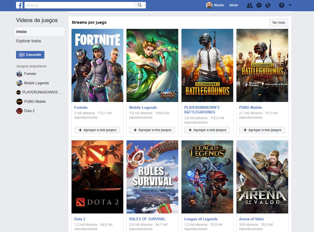Open the Fortnite cover thumbnail
The width and height of the screenshot is (314, 232).
coord(97,65)
